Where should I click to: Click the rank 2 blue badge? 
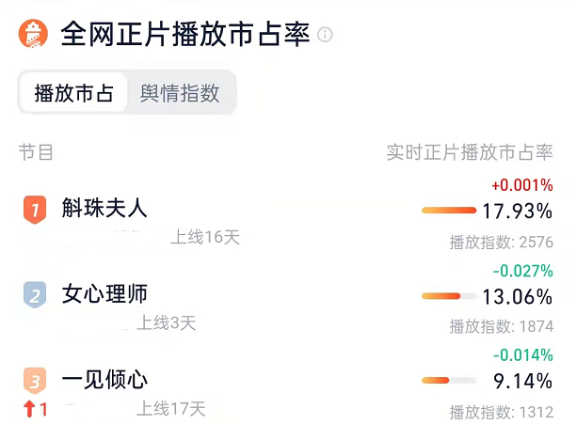pyautogui.click(x=35, y=295)
